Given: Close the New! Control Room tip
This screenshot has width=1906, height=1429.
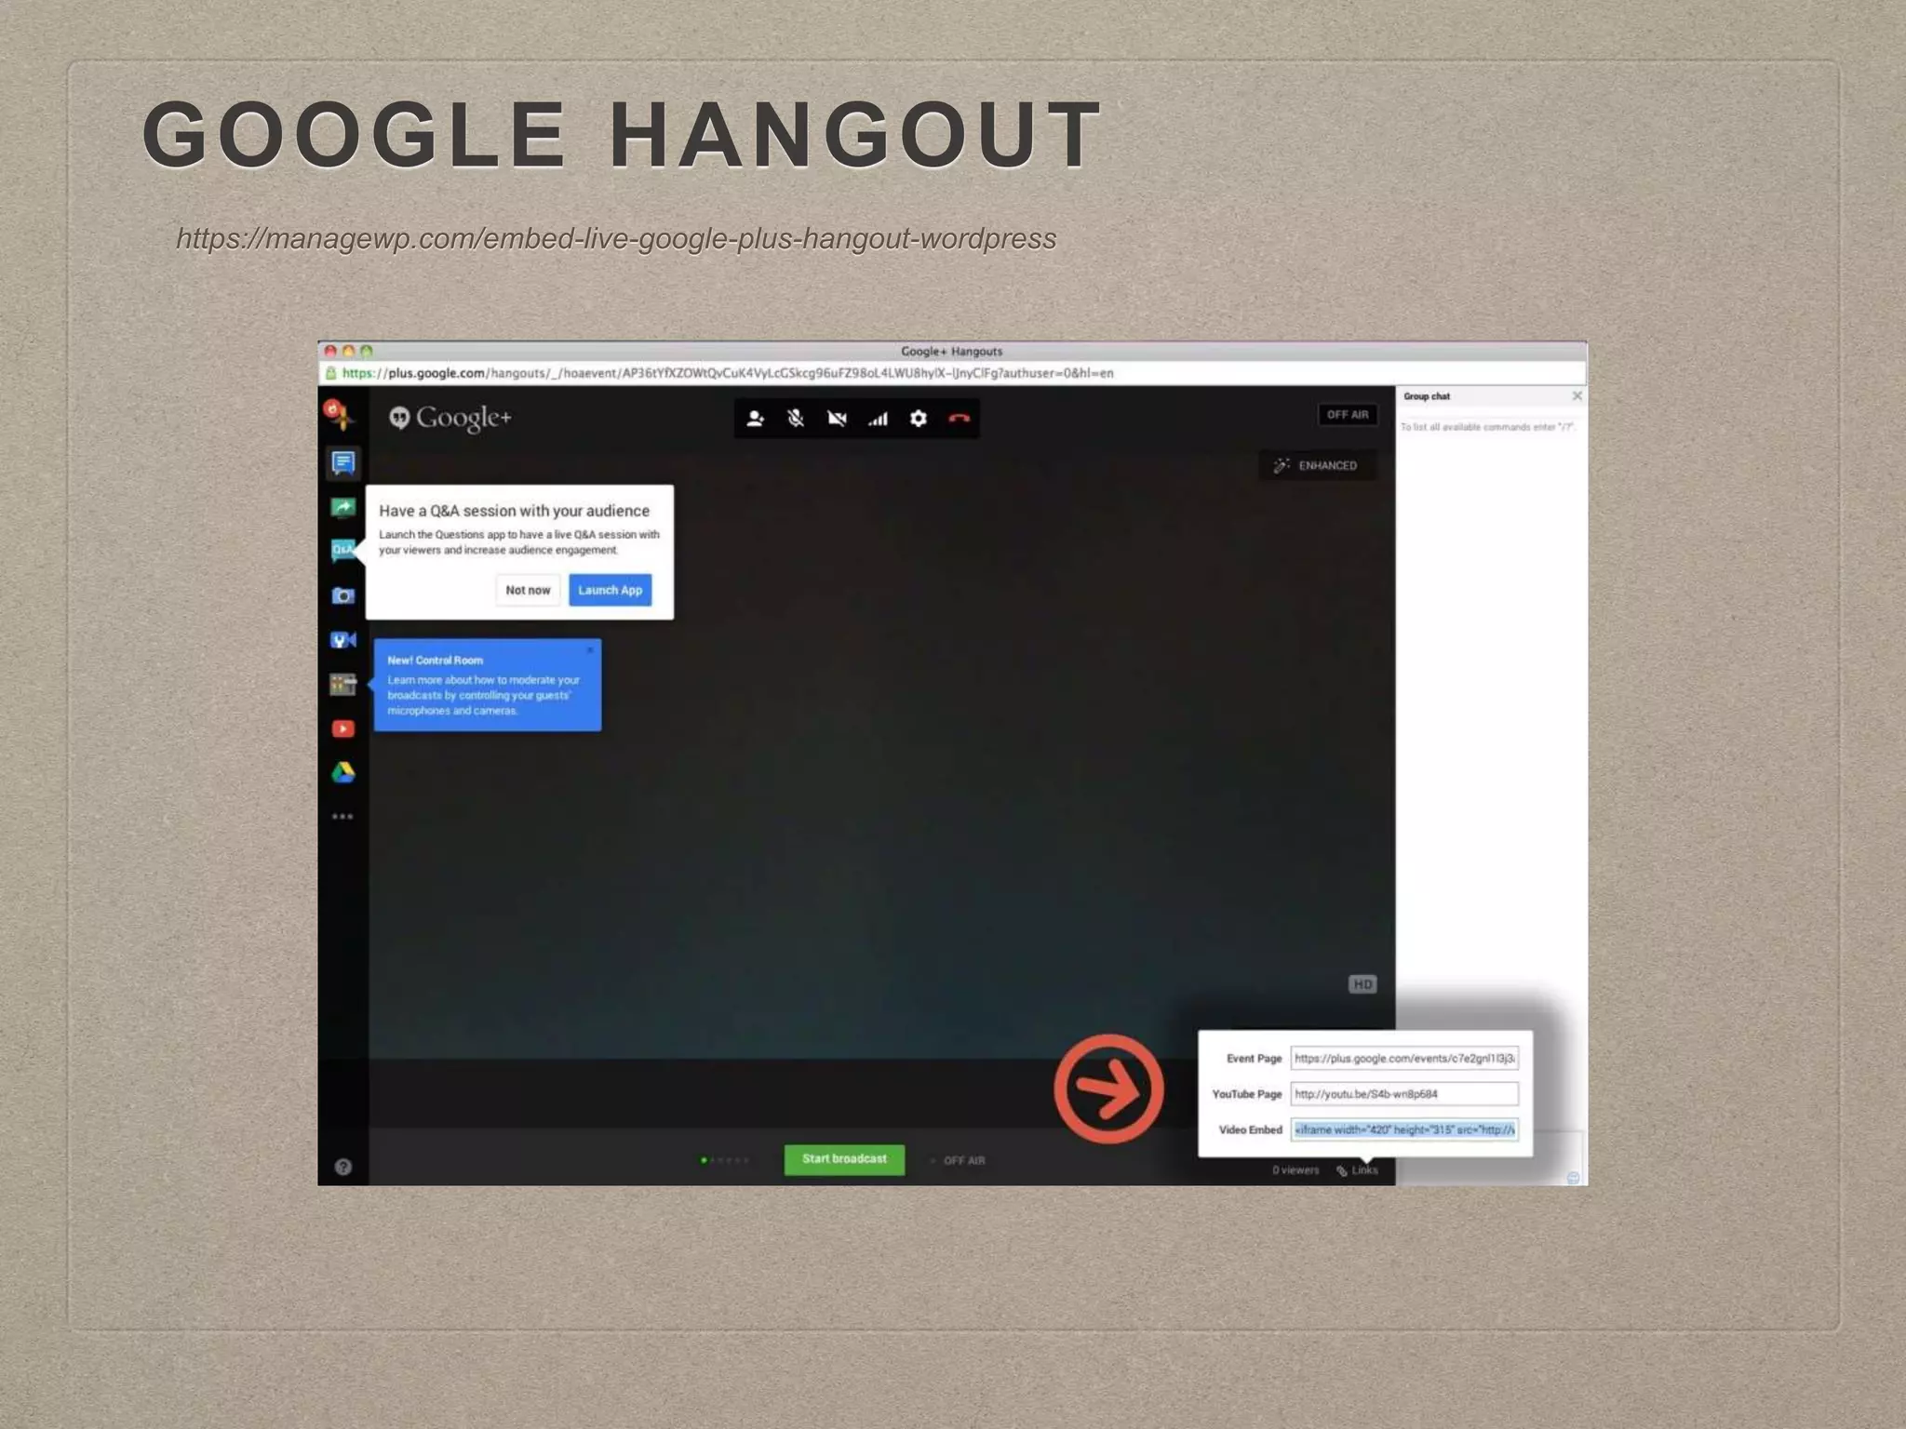Looking at the screenshot, I should (590, 649).
